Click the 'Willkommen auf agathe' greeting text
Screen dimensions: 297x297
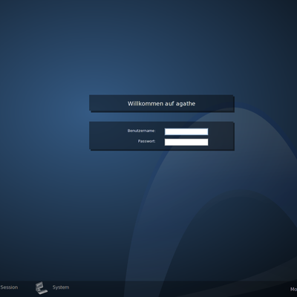coord(161,104)
